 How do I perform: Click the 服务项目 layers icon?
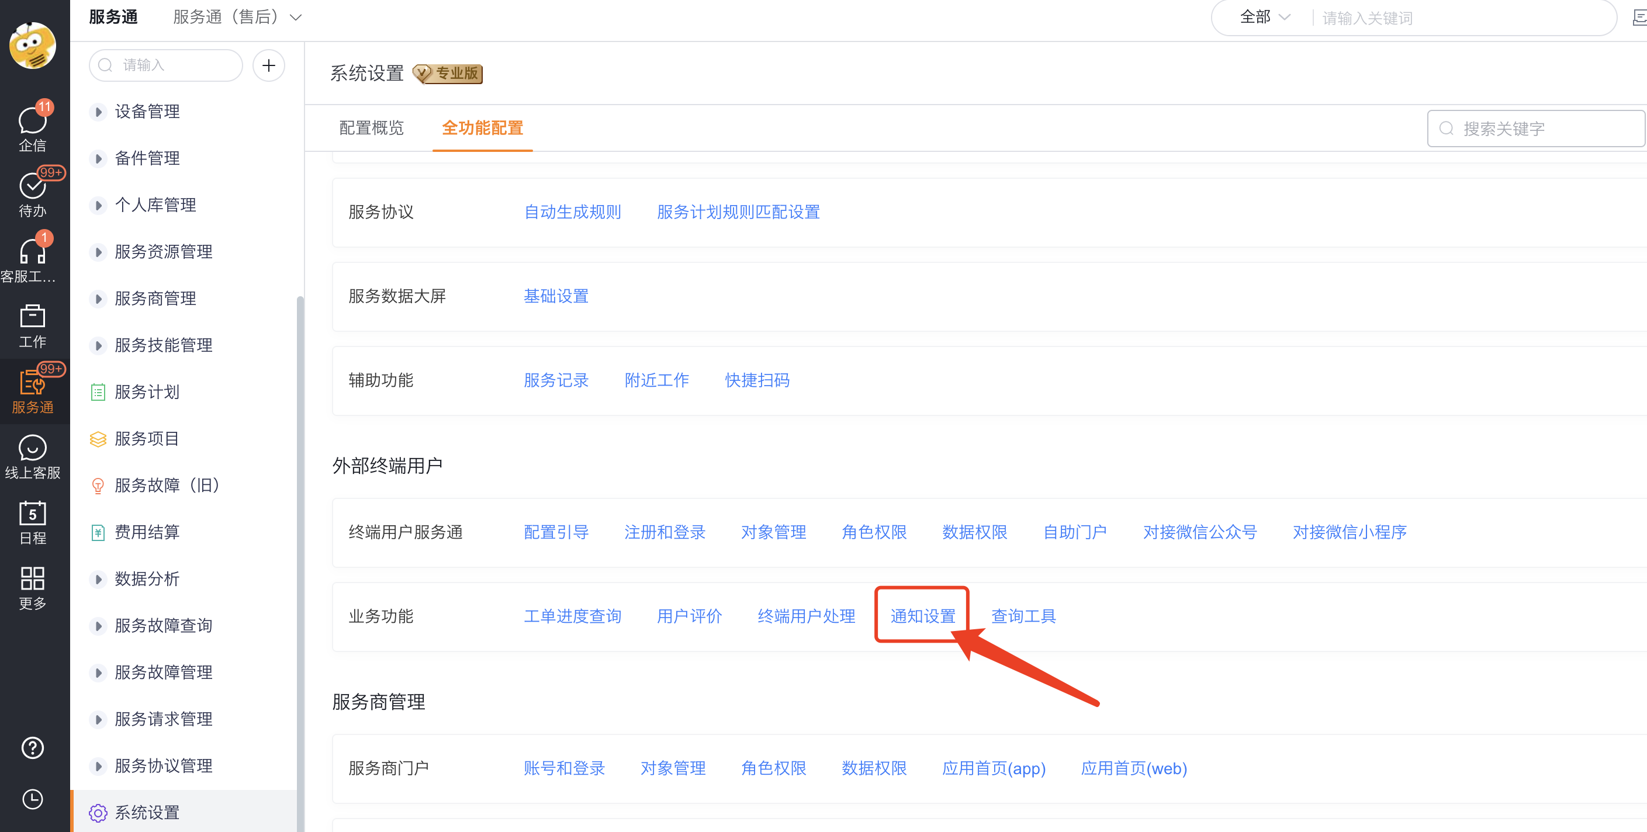point(98,438)
